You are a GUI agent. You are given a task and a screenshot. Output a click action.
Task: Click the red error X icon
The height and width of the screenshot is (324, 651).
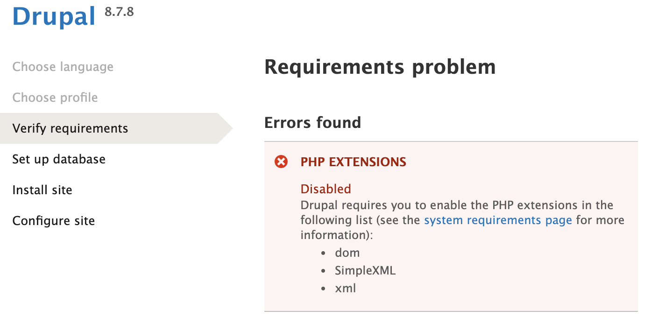pyautogui.click(x=281, y=162)
